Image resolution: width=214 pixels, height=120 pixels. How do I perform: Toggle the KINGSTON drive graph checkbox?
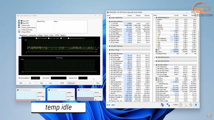(x=68, y=38)
